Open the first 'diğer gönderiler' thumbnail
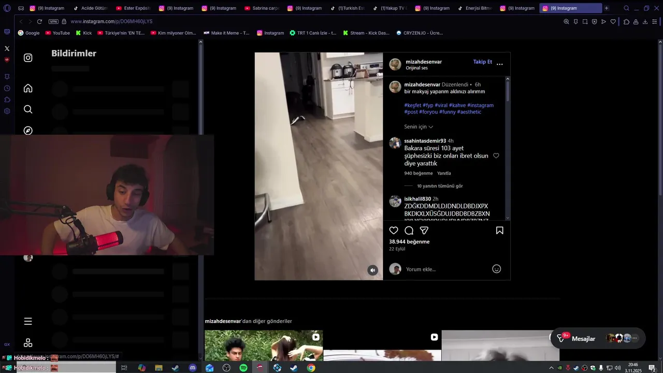The width and height of the screenshot is (663, 373). (264, 346)
